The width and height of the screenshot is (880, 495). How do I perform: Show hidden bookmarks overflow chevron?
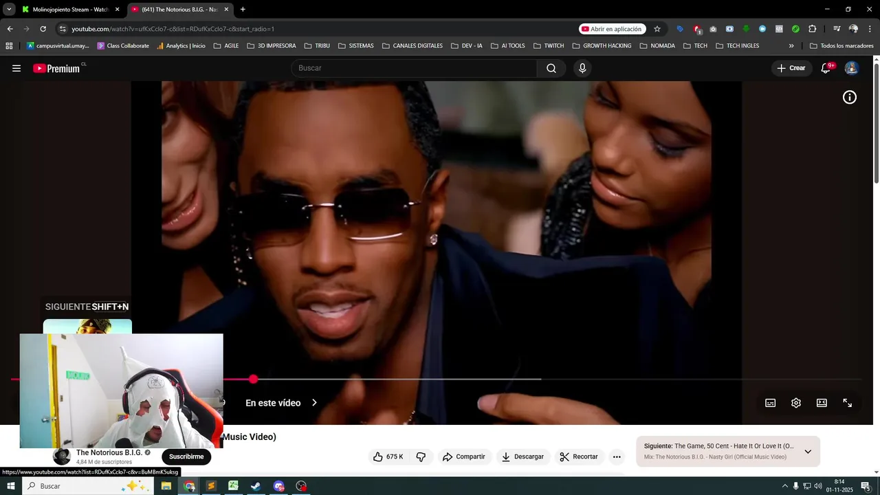coord(791,46)
